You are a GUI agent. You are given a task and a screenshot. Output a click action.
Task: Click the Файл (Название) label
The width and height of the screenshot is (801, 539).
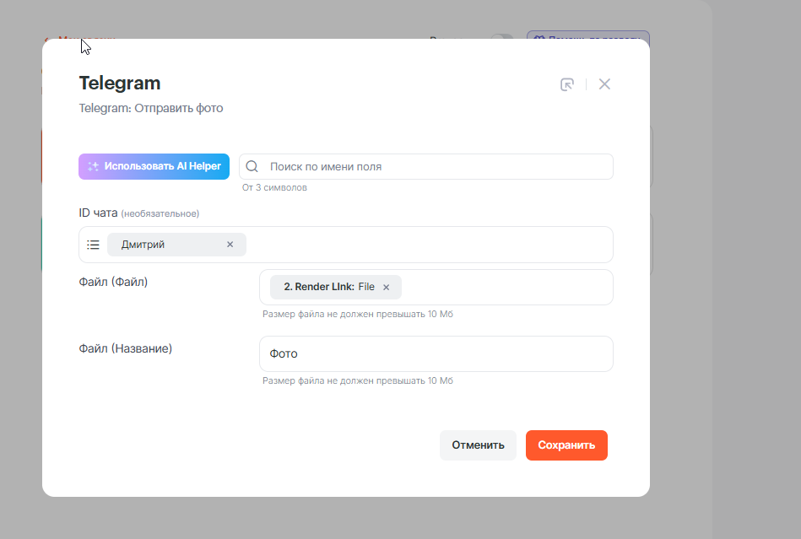(x=125, y=348)
